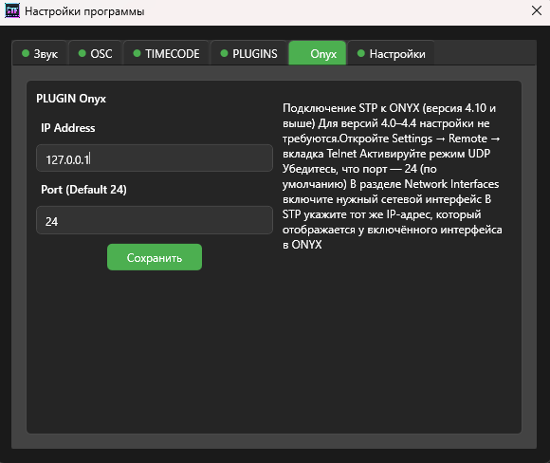Click the Onyx connection instructions text
This screenshot has height=463, width=550.
coord(393,176)
